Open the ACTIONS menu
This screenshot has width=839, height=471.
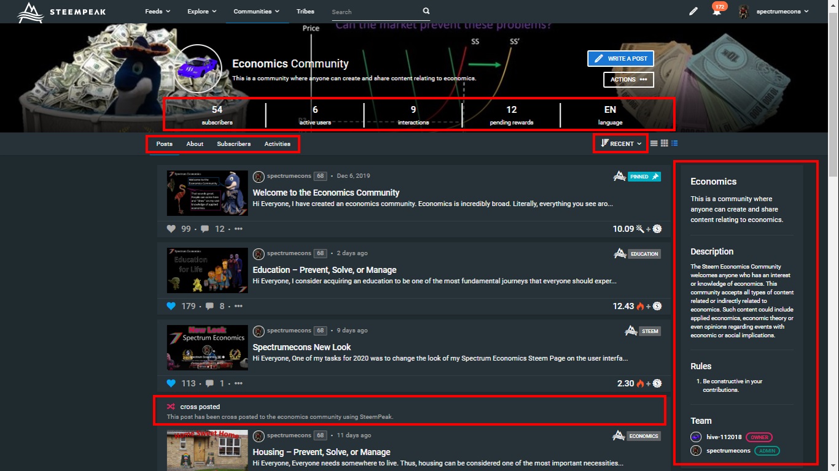pos(628,79)
